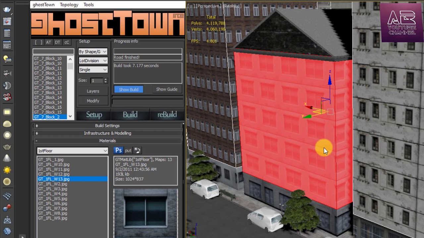Click the icon right of the put button

tap(137, 150)
